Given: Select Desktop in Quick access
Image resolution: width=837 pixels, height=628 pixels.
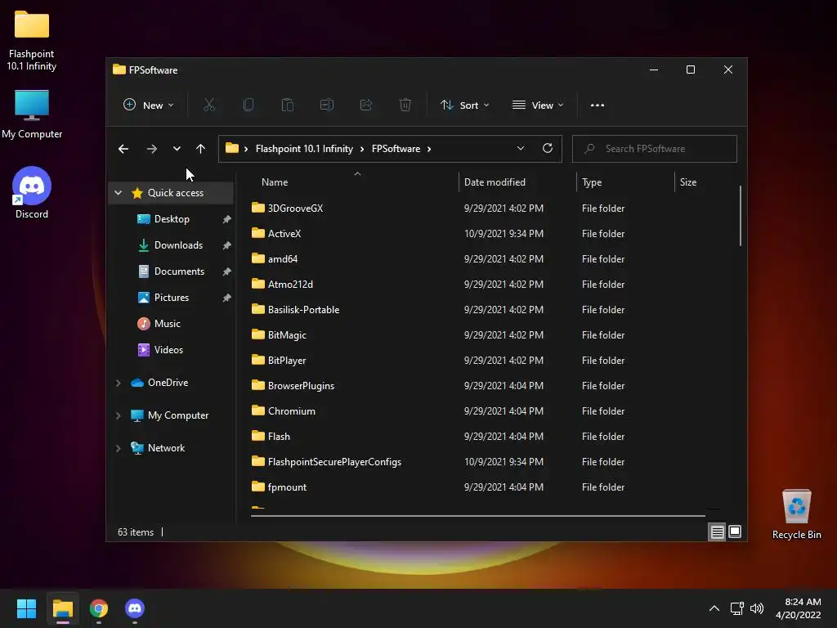Looking at the screenshot, I should [172, 219].
